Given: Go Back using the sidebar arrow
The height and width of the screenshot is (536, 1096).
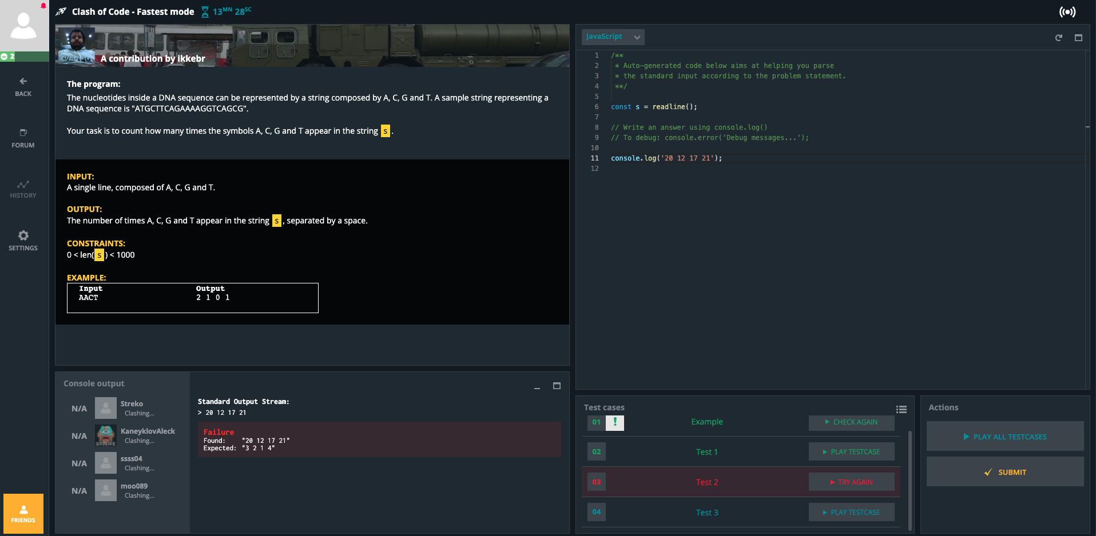Looking at the screenshot, I should tap(23, 87).
